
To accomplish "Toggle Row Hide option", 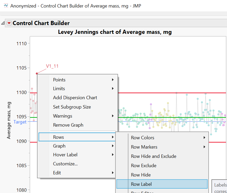I will (x=141, y=175).
